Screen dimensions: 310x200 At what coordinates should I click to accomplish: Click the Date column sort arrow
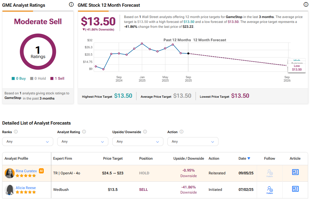click(249, 158)
